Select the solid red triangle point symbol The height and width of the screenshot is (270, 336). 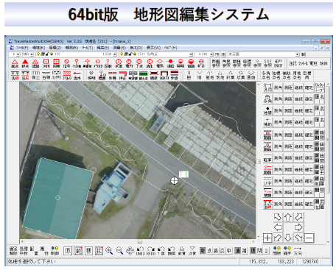pos(25,63)
